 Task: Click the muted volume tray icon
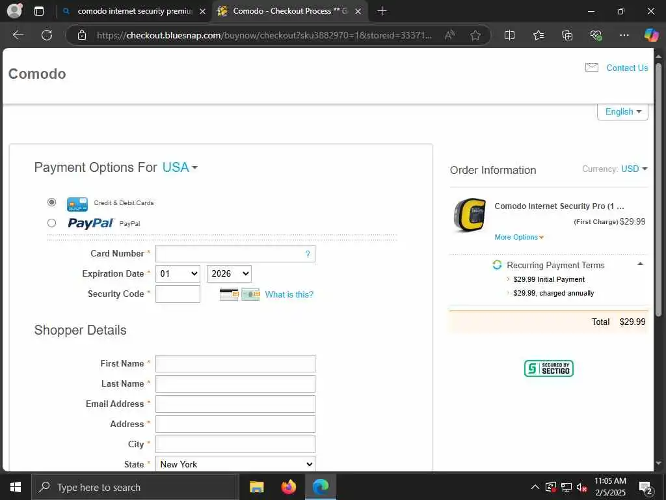pyautogui.click(x=582, y=488)
